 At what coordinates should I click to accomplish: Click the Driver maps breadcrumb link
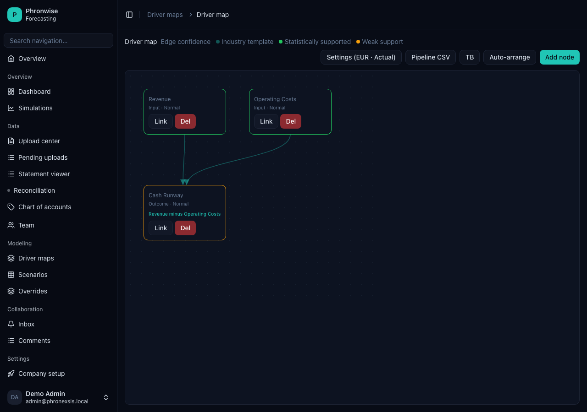(x=165, y=15)
